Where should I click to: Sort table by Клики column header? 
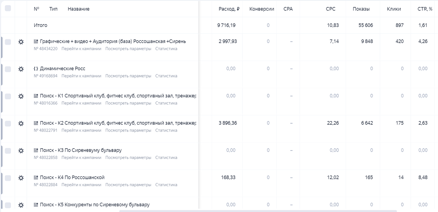click(x=393, y=9)
